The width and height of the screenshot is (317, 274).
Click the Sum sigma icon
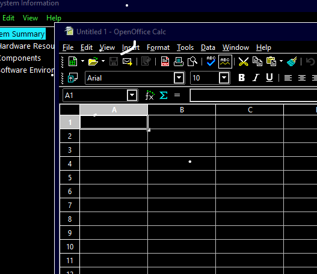pyautogui.click(x=164, y=95)
